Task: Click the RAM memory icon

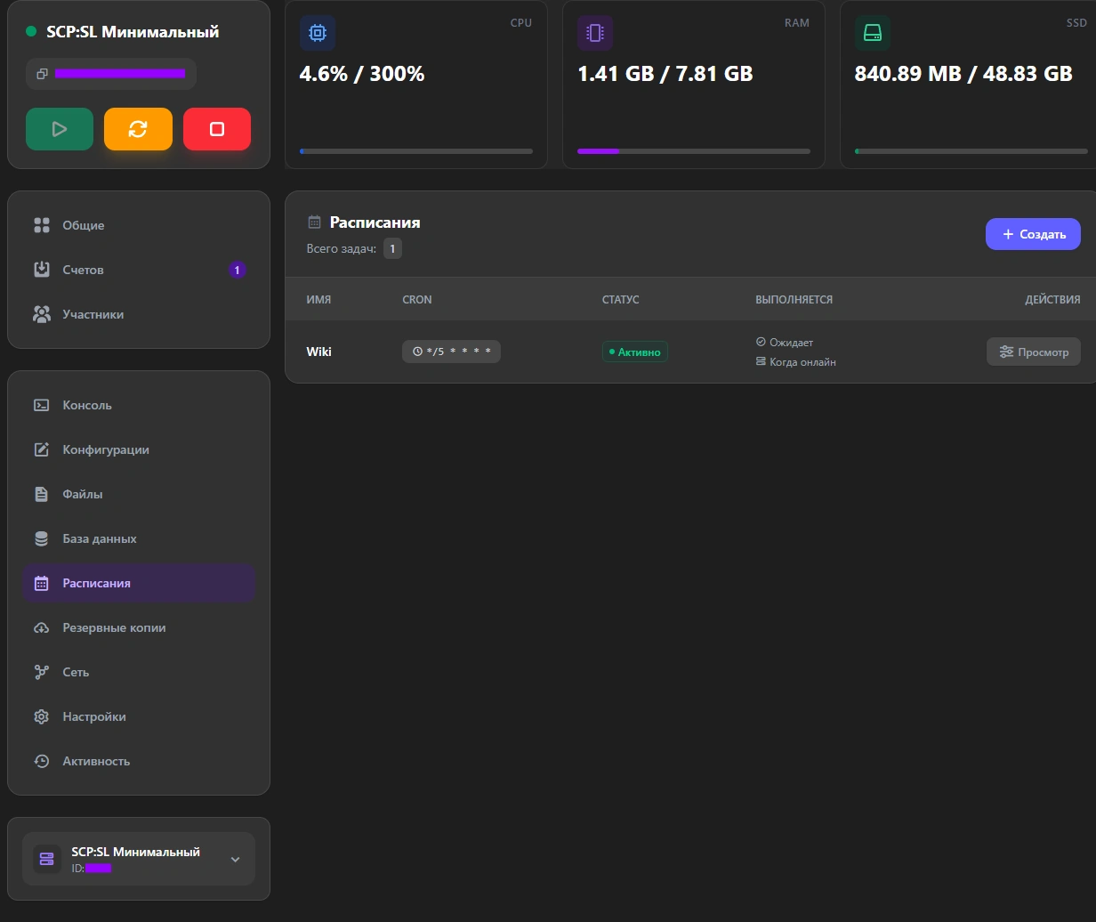Action: (x=595, y=33)
